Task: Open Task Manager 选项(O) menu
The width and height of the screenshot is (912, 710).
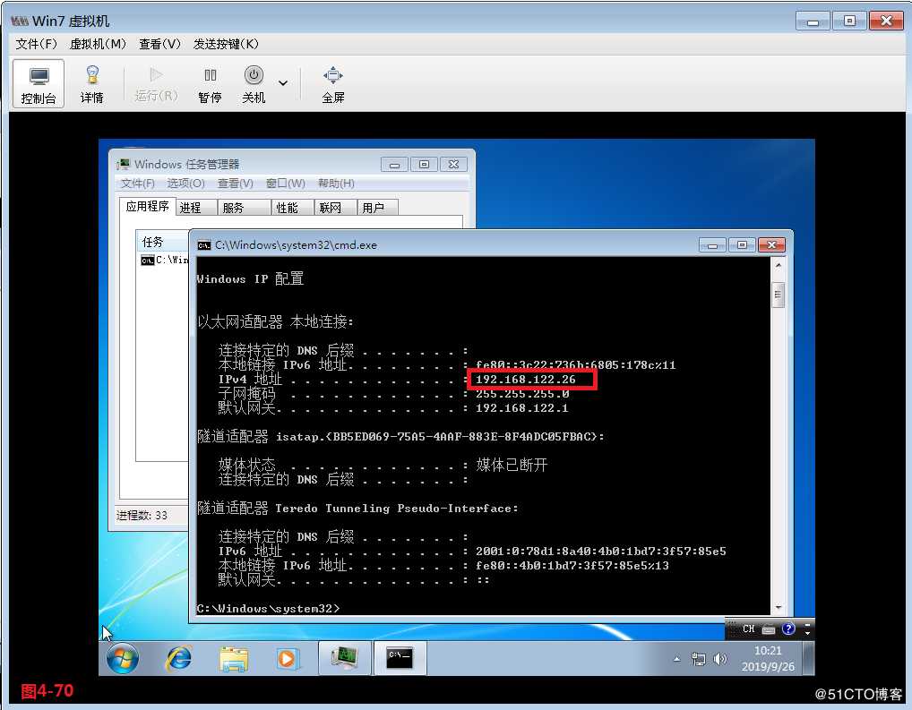Action: click(185, 184)
